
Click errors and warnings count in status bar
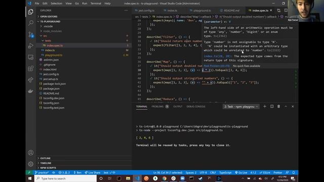click(x=64, y=172)
